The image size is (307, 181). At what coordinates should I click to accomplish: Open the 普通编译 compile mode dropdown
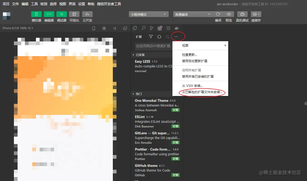pyautogui.click(x=192, y=14)
